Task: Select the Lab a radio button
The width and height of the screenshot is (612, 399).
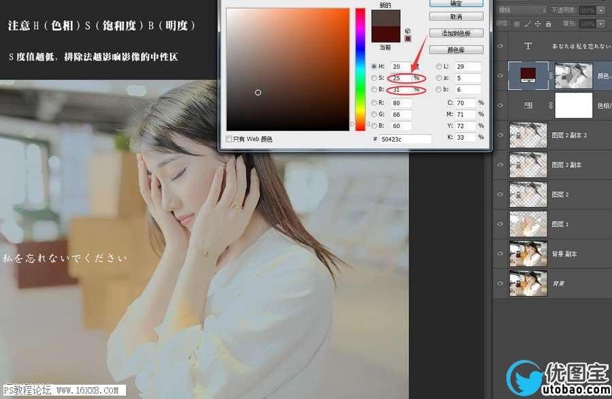Action: (x=438, y=78)
